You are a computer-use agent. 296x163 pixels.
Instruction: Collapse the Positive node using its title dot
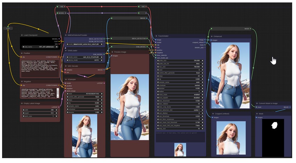click(22, 53)
